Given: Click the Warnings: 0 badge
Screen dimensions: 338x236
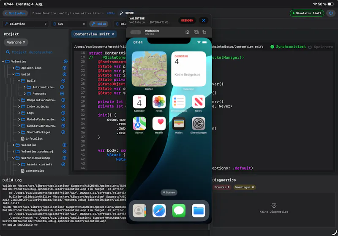Looking at the screenshot, I should pos(245,187).
